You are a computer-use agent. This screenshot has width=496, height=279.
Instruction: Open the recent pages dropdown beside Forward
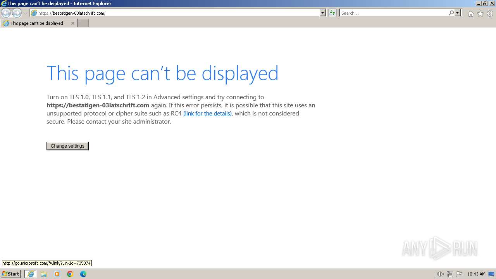[25, 13]
